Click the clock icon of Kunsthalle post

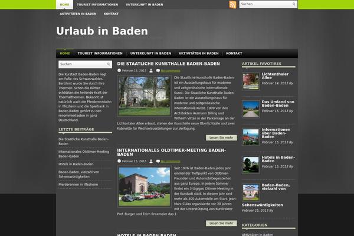[x=119, y=70]
